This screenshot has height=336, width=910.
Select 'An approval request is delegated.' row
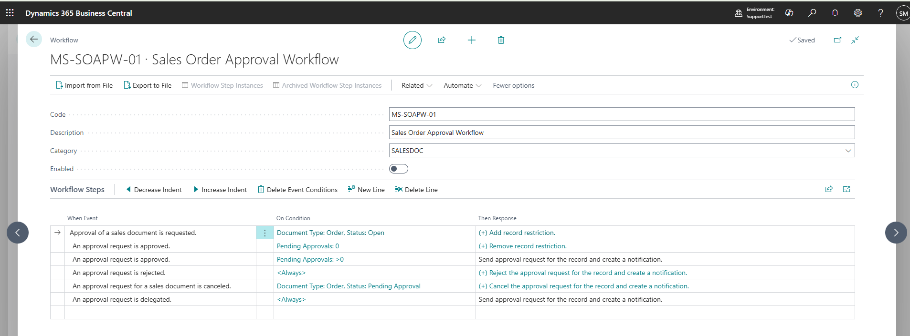click(122, 299)
